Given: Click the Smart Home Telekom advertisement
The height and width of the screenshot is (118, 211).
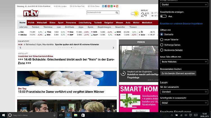Looking at the screenshot, I should click(x=139, y=99).
